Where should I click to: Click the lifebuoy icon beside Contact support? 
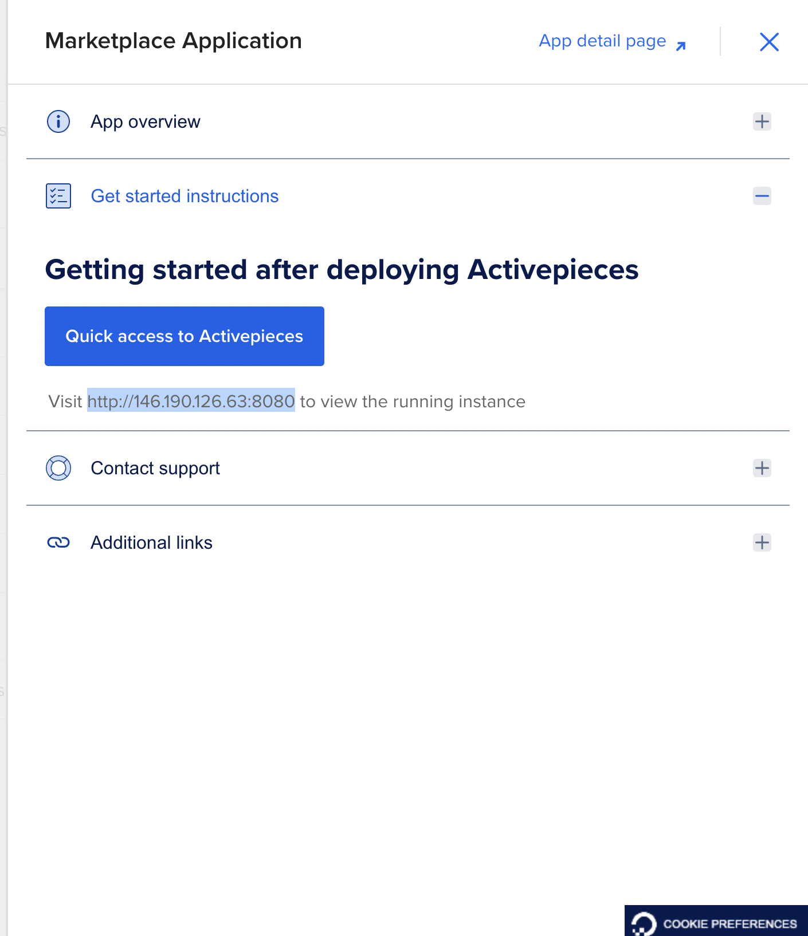58,468
